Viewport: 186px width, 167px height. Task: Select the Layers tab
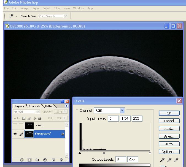pos(19,106)
